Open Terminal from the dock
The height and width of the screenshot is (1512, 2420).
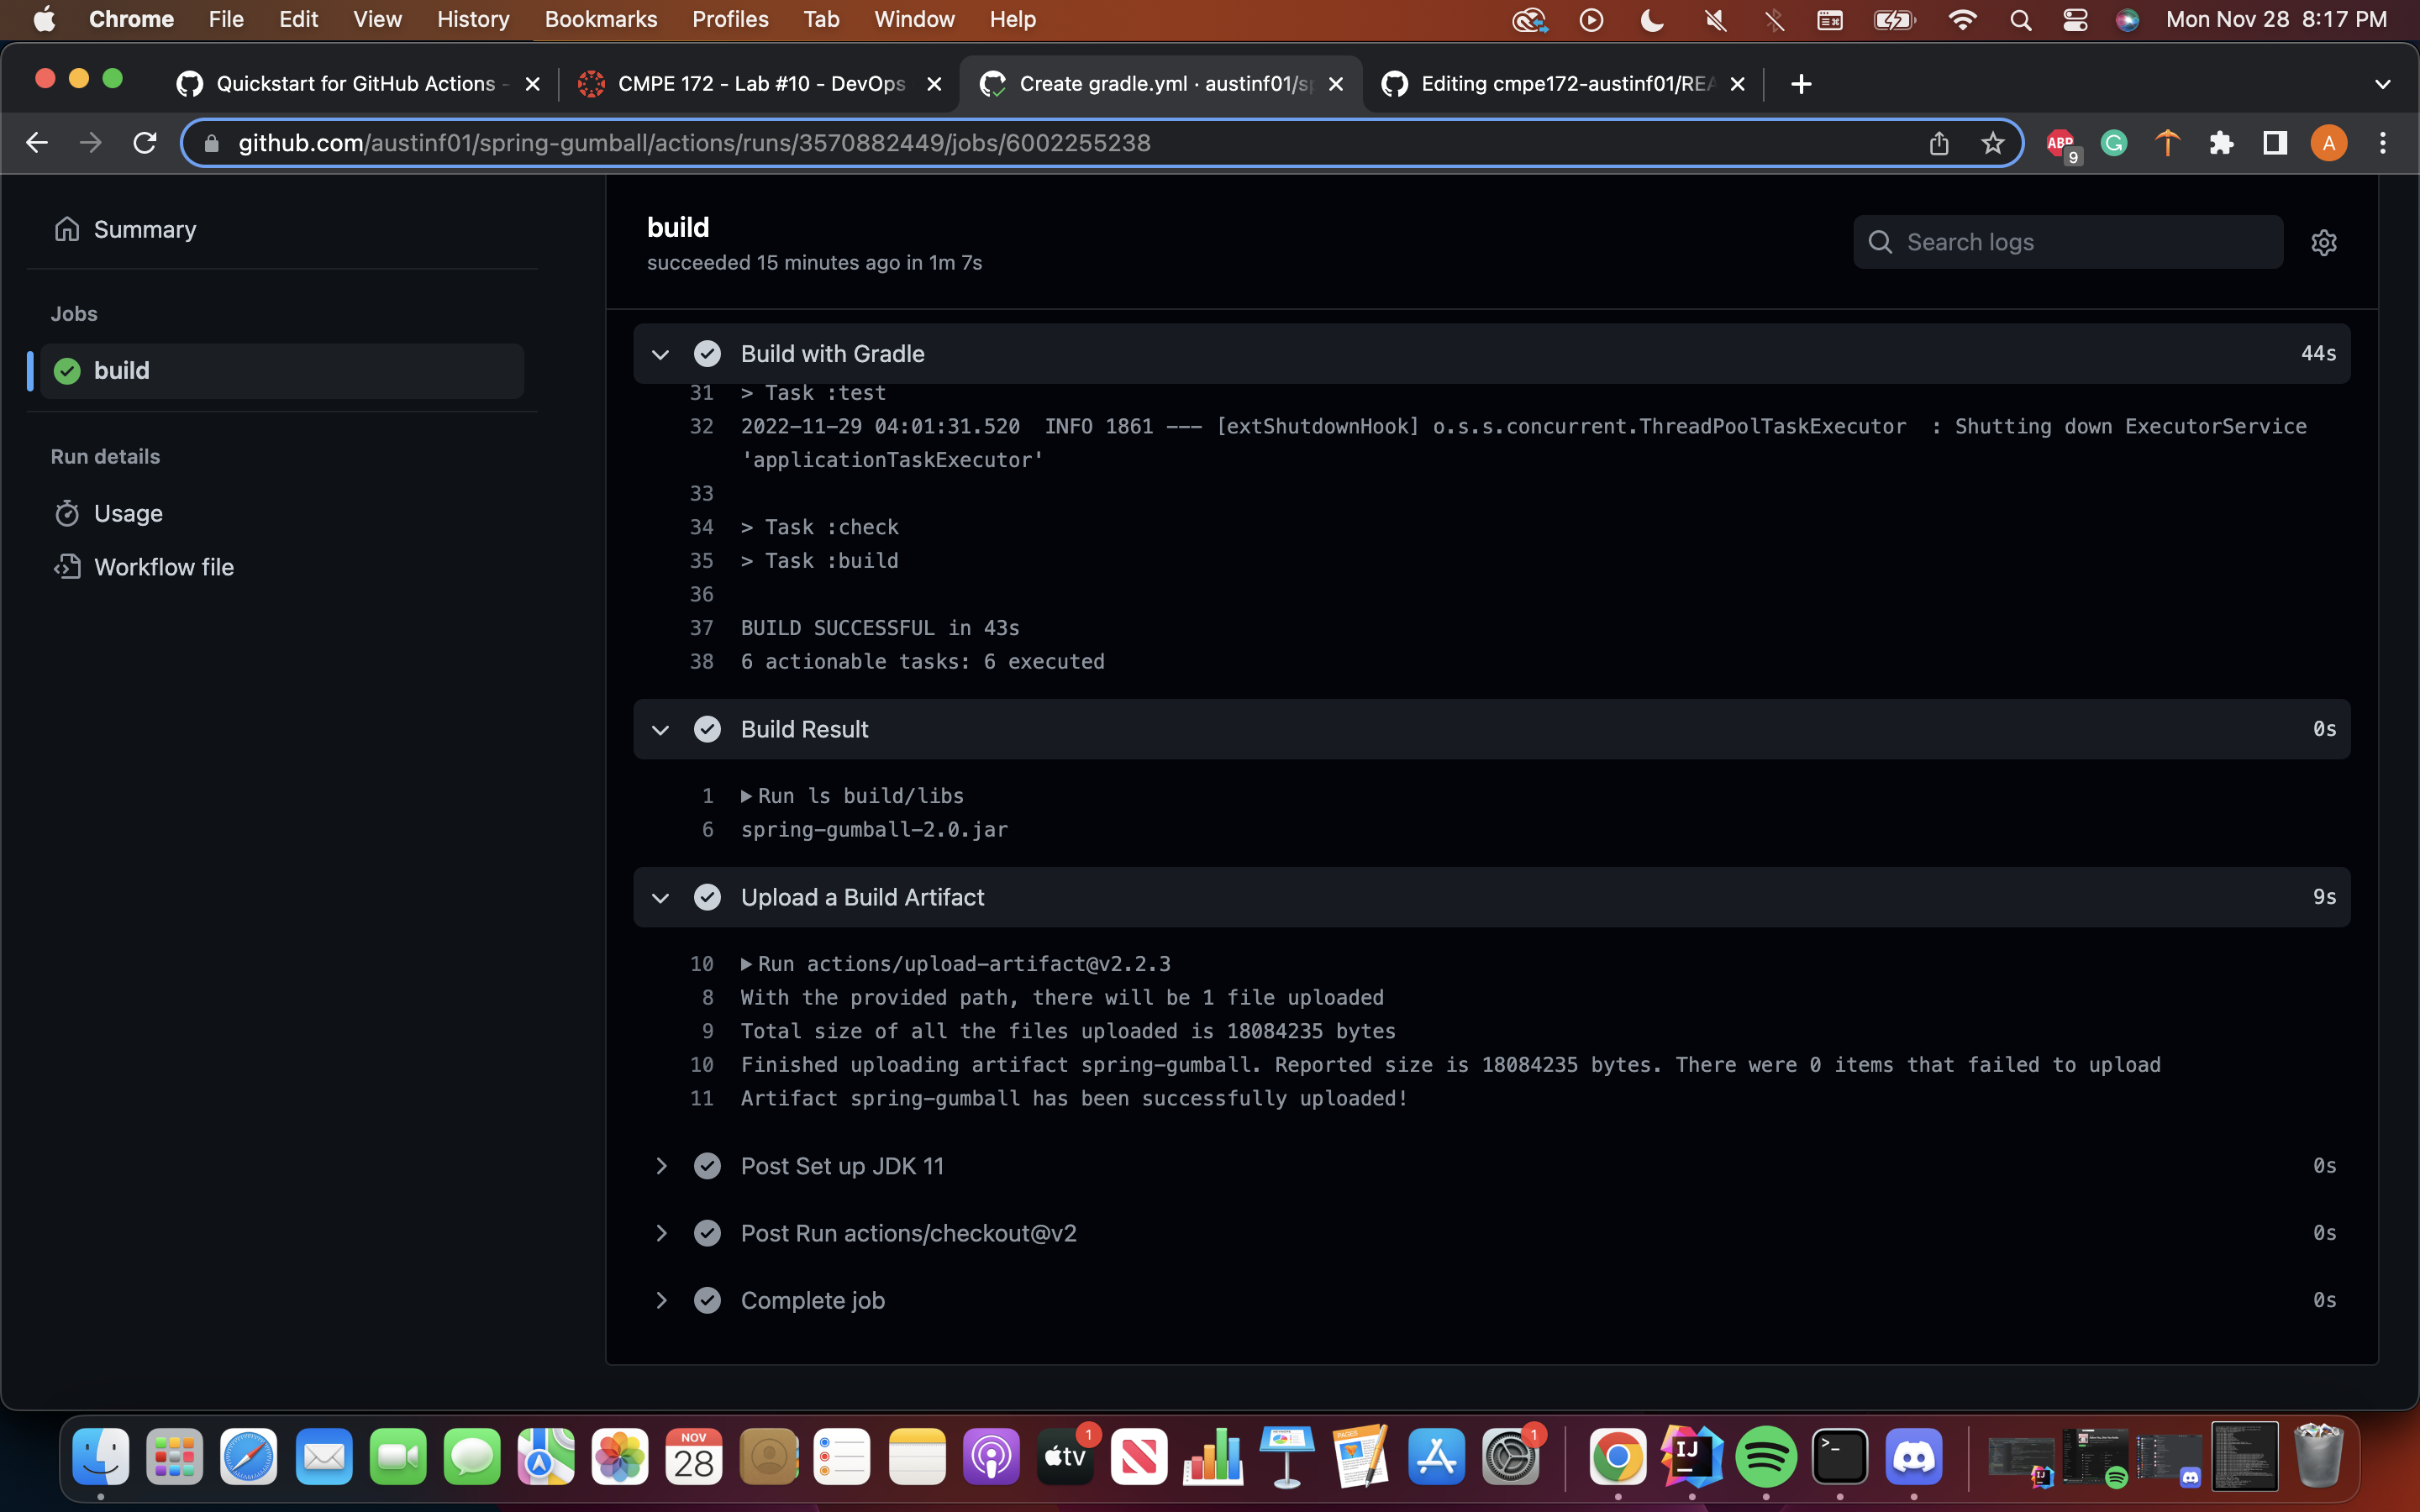[1840, 1457]
